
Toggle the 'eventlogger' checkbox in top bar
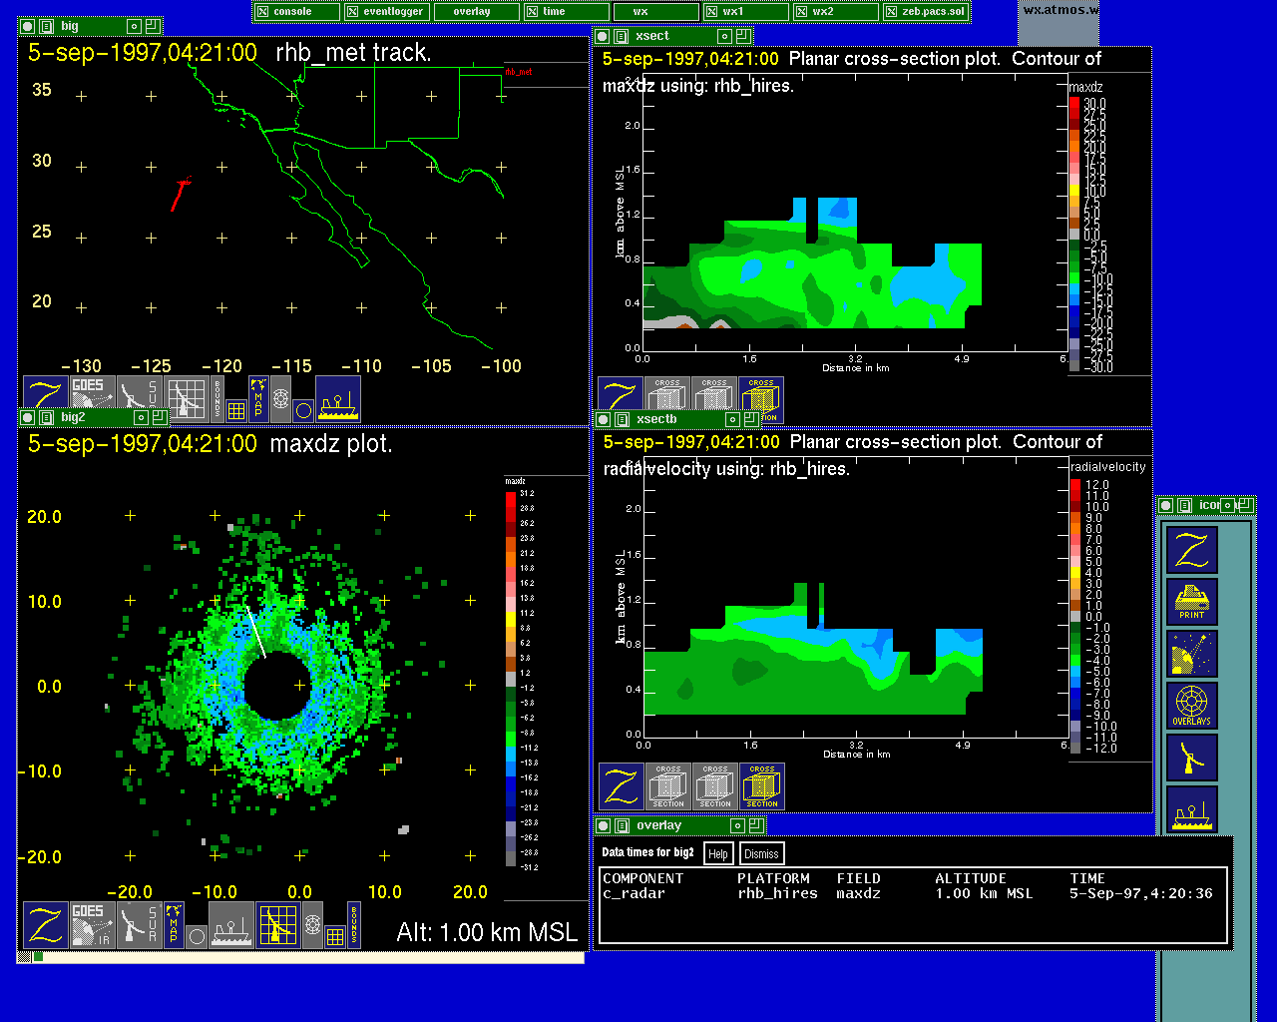tap(386, 12)
